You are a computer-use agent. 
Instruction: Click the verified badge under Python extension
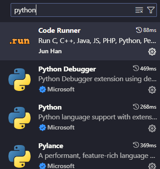43,128
